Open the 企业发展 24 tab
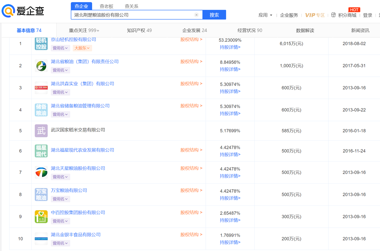Image resolution: width=380 pixels, height=251 pixels. click(194, 30)
